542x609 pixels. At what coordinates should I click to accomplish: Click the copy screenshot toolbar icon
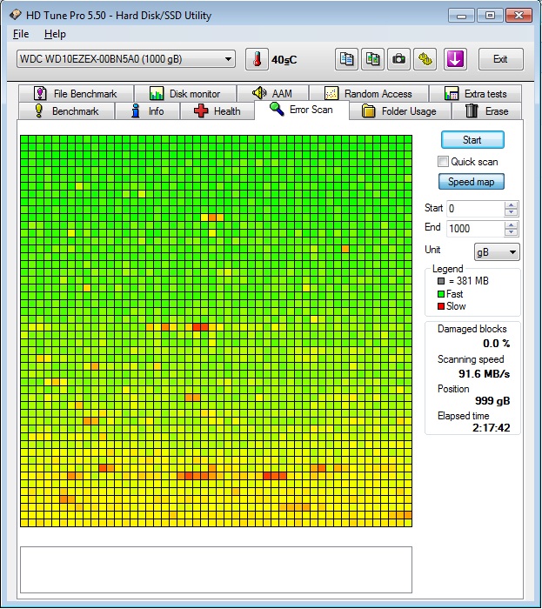pos(372,59)
